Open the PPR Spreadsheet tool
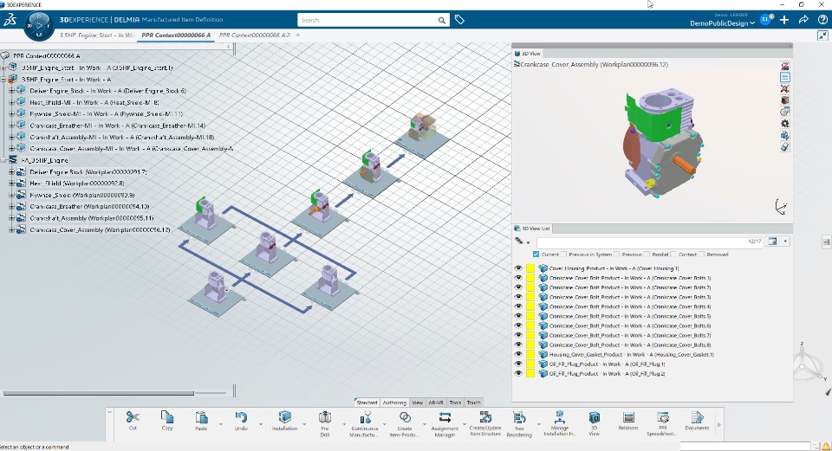 (663, 417)
